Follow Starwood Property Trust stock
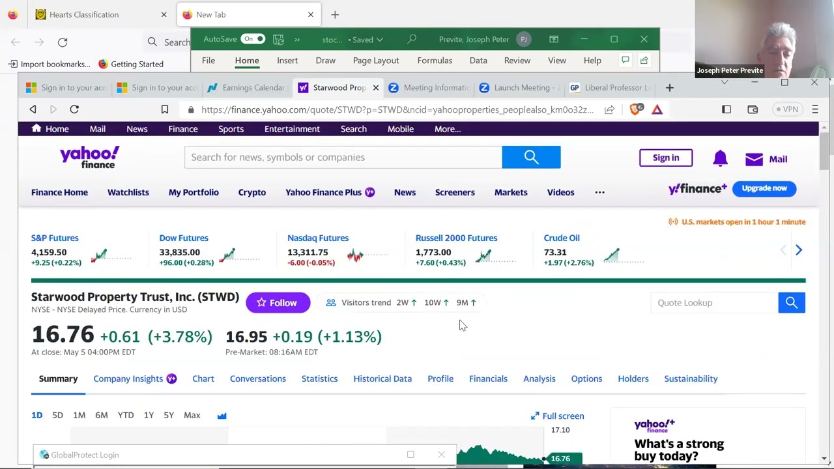This screenshot has height=469, width=834. click(x=278, y=303)
